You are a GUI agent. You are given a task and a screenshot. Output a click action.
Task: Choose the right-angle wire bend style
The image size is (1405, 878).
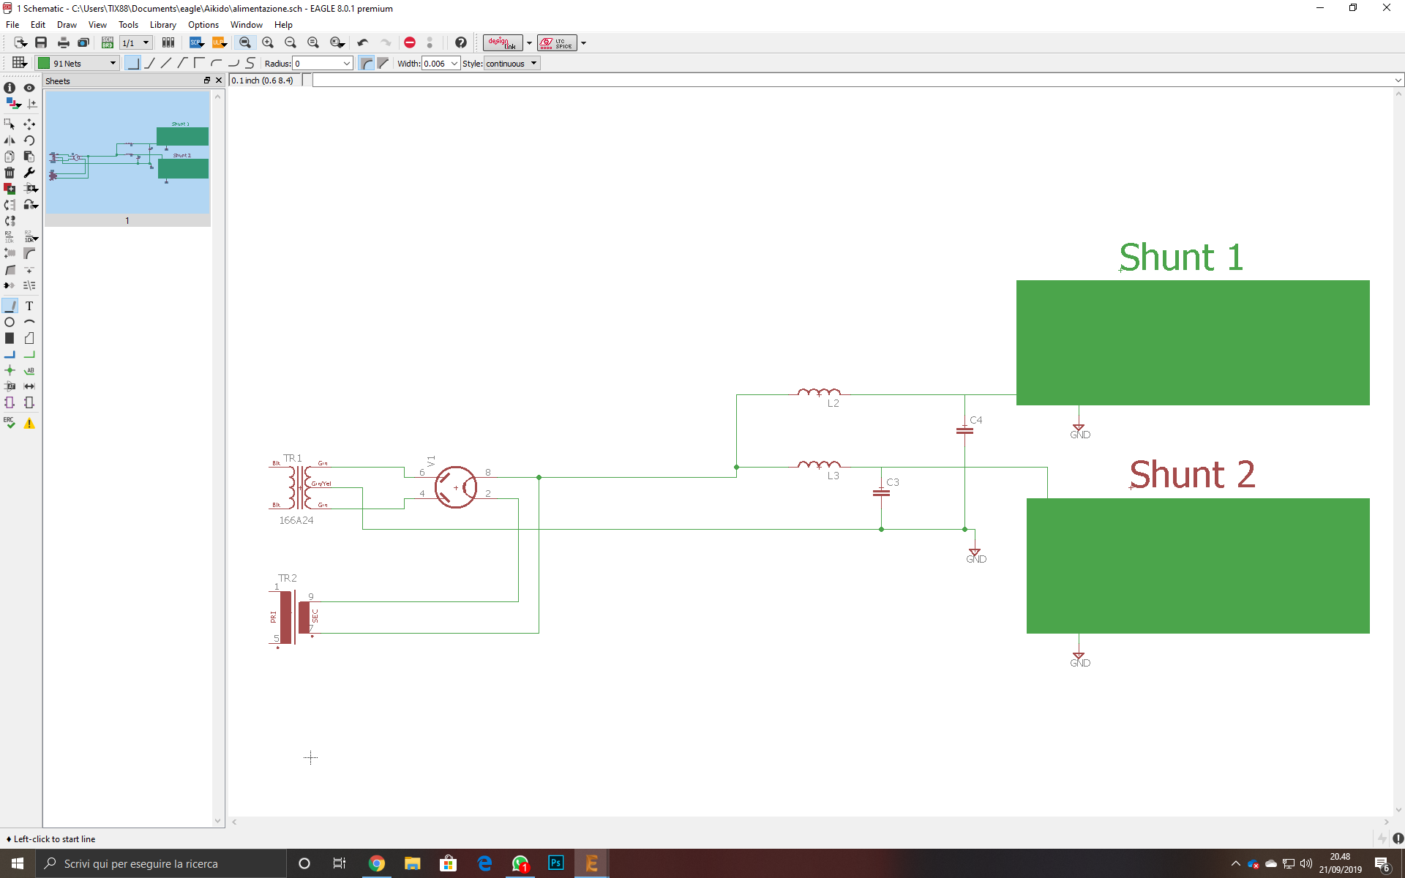132,63
